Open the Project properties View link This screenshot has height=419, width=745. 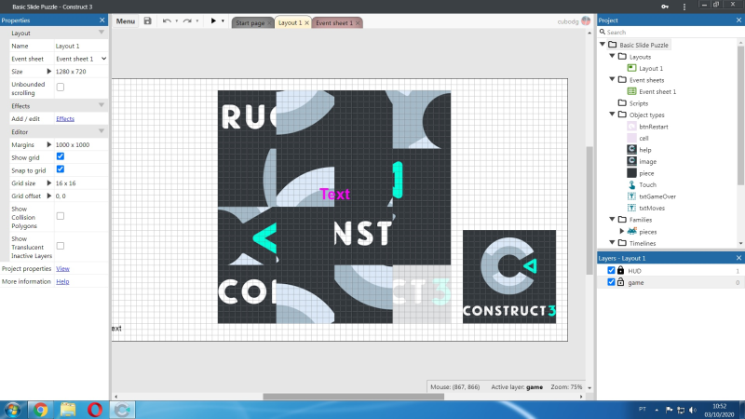tap(62, 269)
